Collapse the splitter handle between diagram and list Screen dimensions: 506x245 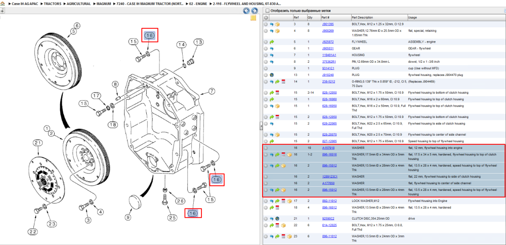(x=261, y=127)
